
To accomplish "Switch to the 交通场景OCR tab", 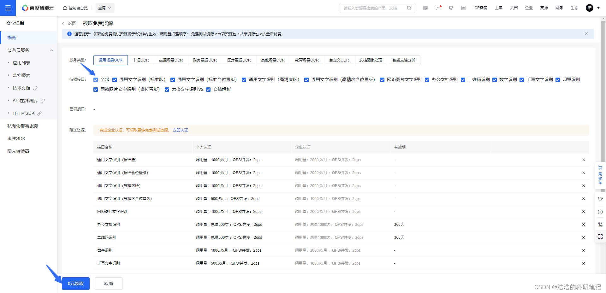I will [171, 60].
